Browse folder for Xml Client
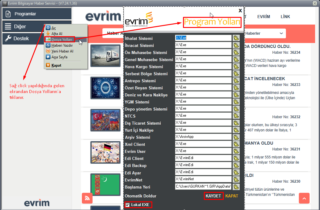The height and width of the screenshot is (210, 320). (x=236, y=144)
